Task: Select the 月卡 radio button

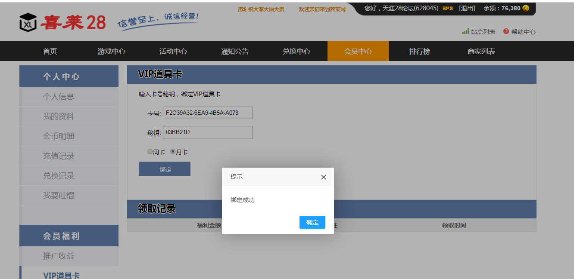Action: coord(173,152)
